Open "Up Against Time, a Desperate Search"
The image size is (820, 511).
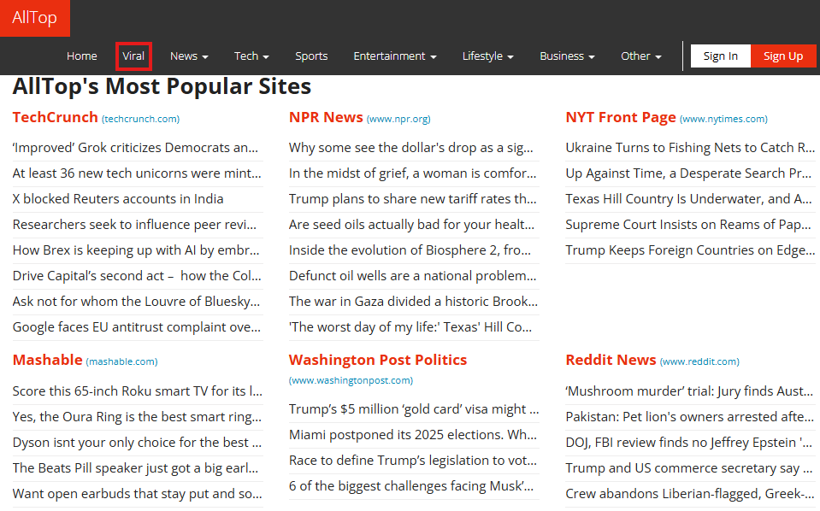point(688,173)
